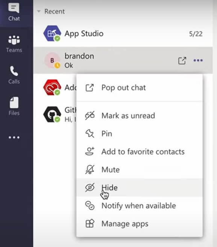Mute the brandon chat
Viewport: 217px width, 247px height.
(x=140, y=169)
